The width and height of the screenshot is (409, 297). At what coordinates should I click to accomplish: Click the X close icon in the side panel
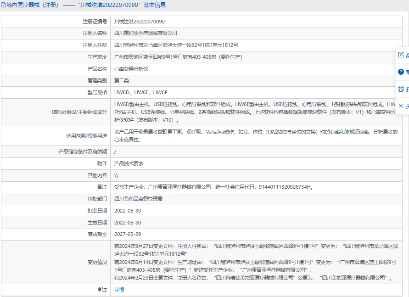(401, 106)
